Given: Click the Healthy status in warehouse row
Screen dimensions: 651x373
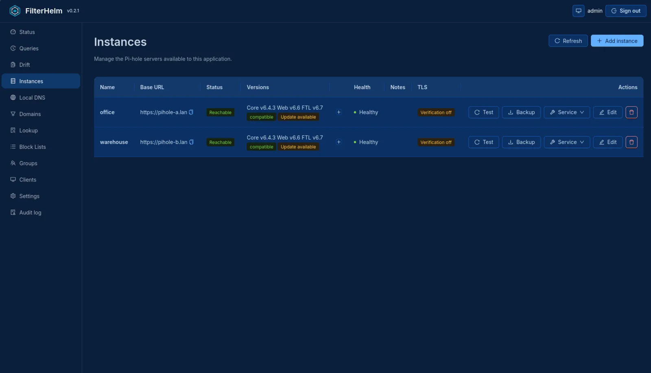Looking at the screenshot, I should coord(366,142).
